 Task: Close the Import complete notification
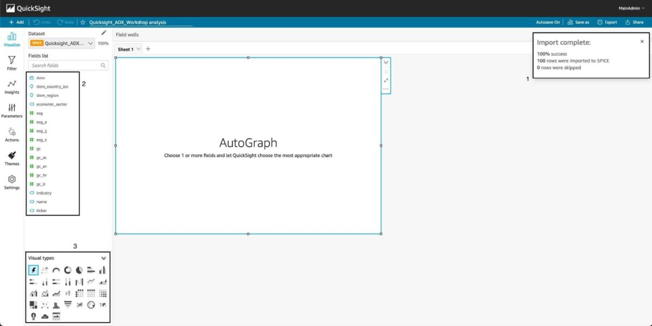tap(642, 41)
